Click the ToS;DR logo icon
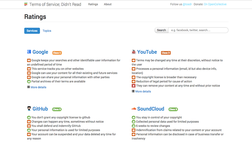This screenshot has height=142, width=252. [26, 4]
